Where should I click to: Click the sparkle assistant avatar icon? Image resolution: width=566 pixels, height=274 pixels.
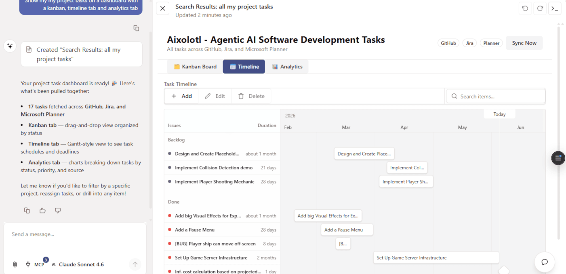(x=10, y=46)
